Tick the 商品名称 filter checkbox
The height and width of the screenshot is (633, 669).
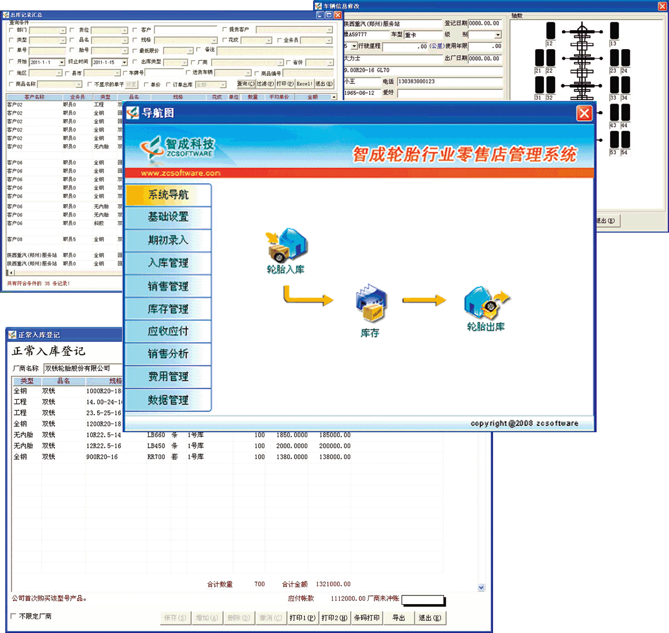[x=12, y=84]
